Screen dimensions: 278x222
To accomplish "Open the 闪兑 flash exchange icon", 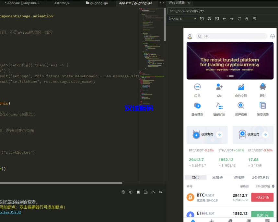I will 197,87.
